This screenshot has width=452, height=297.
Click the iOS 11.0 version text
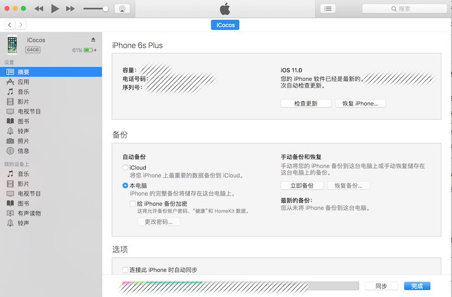tap(291, 70)
